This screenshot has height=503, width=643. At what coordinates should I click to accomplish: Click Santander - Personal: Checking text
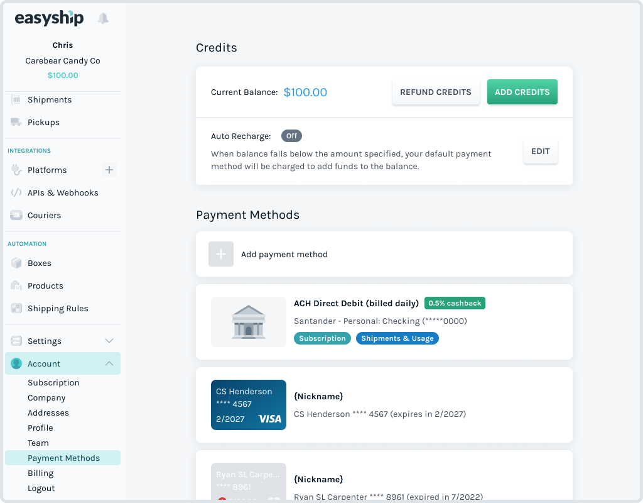click(381, 321)
